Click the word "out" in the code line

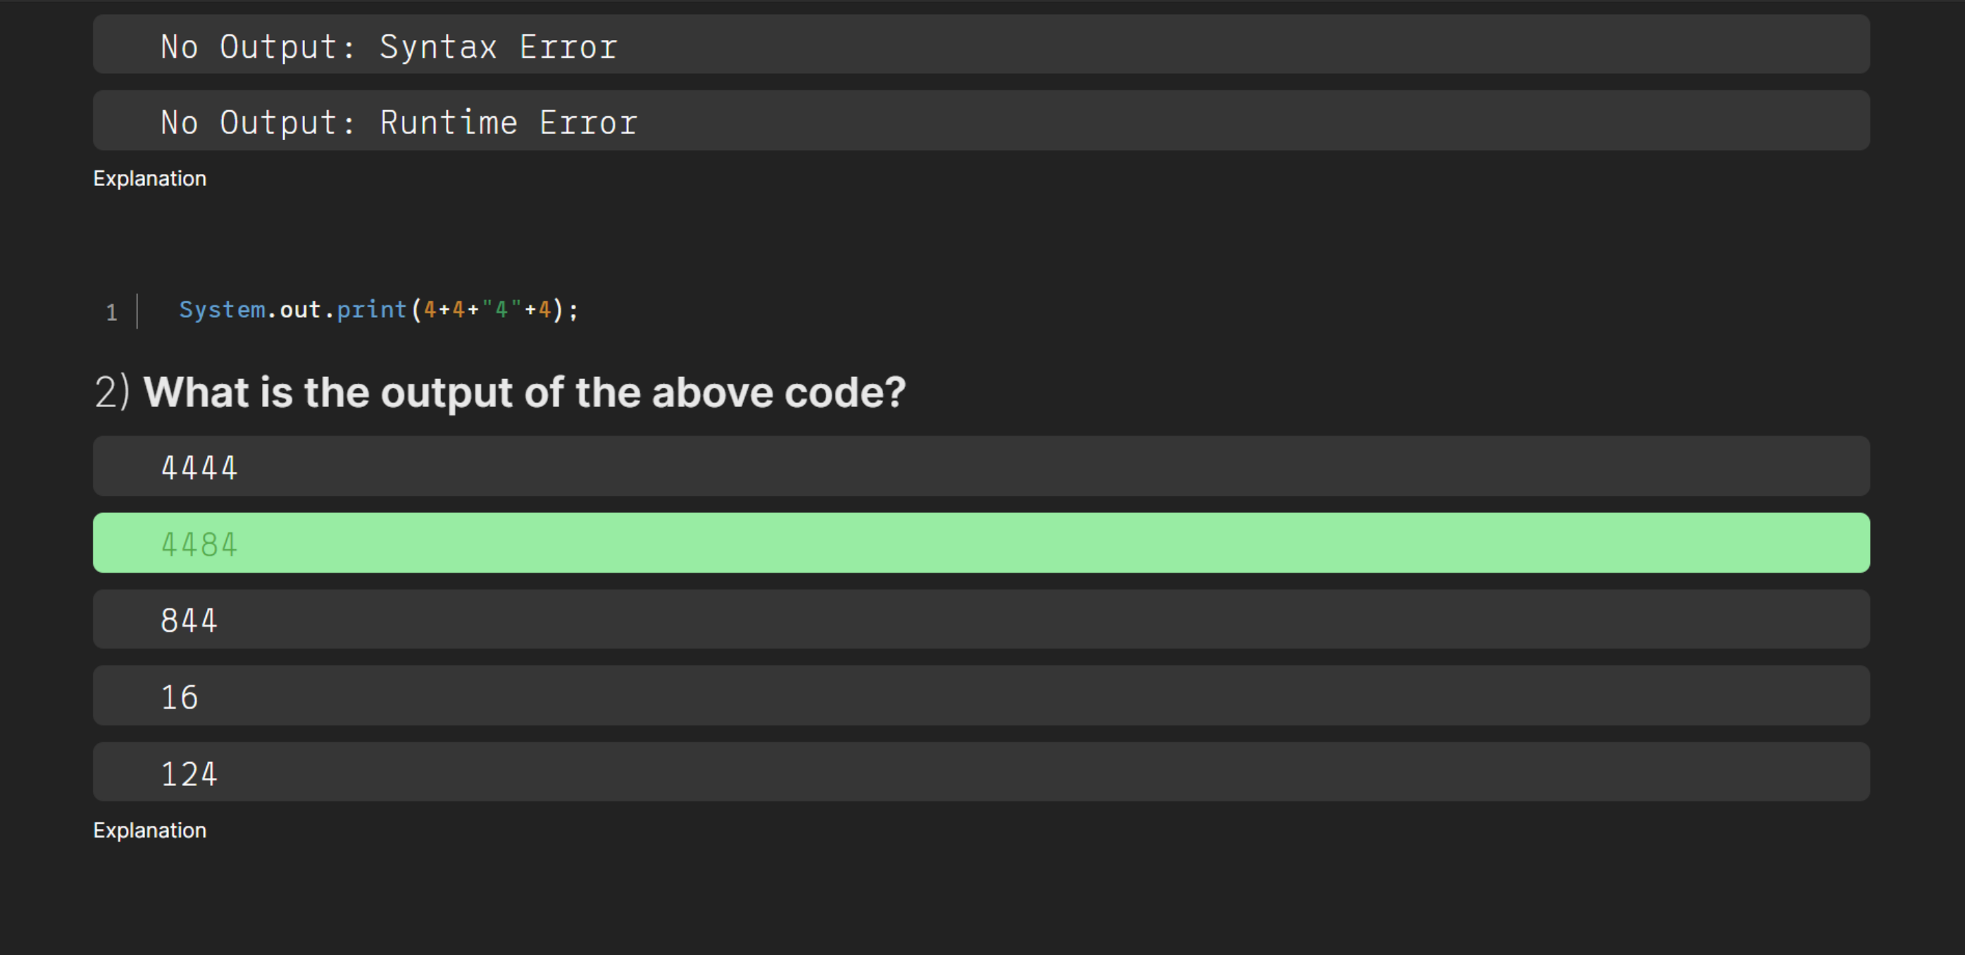pyautogui.click(x=300, y=310)
